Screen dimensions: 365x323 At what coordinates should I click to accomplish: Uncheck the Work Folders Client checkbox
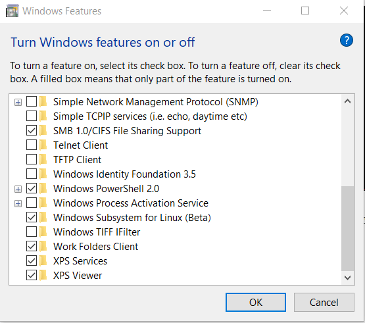[32, 247]
